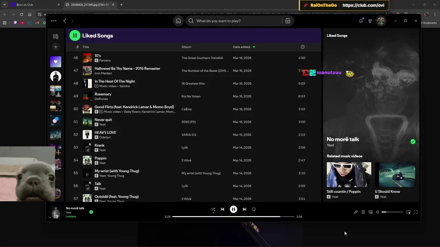
Task: Sort by the Album column header
Action: tap(186, 47)
